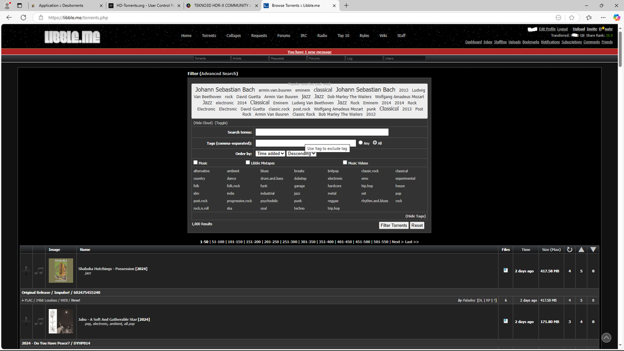
Task: Go to results page 51-100
Action: (218, 242)
